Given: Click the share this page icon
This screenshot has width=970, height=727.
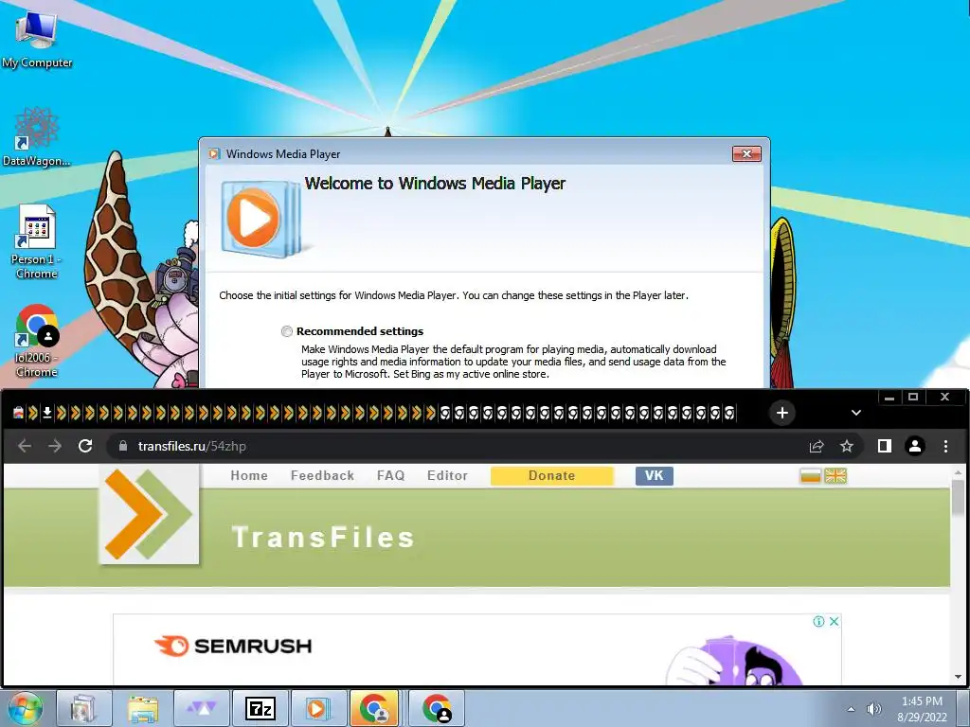Looking at the screenshot, I should [817, 446].
